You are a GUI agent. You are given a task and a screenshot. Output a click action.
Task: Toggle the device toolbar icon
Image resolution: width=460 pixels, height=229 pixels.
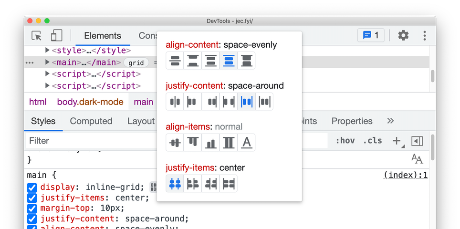(56, 35)
